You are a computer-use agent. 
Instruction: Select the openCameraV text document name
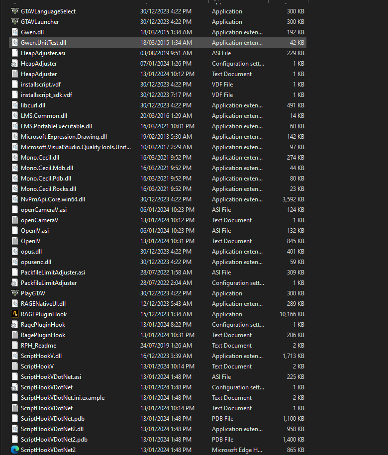coord(39,220)
